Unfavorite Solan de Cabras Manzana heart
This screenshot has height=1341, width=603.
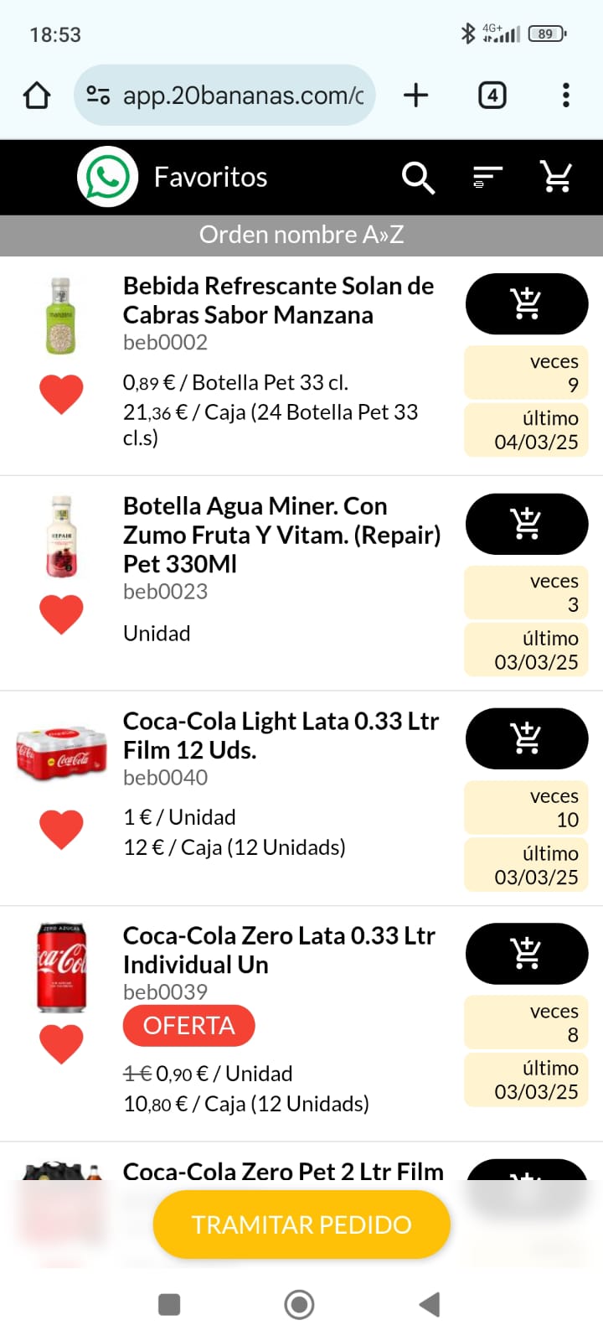pos(62,394)
